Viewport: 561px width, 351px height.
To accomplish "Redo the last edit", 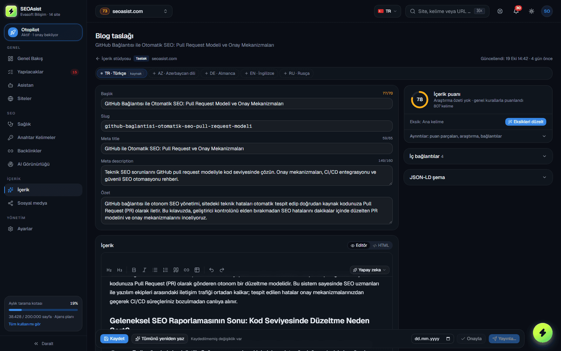I will [x=222, y=270].
